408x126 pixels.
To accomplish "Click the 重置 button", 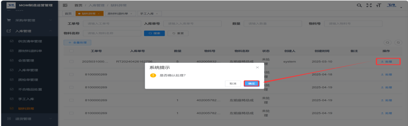I will pos(178,33).
